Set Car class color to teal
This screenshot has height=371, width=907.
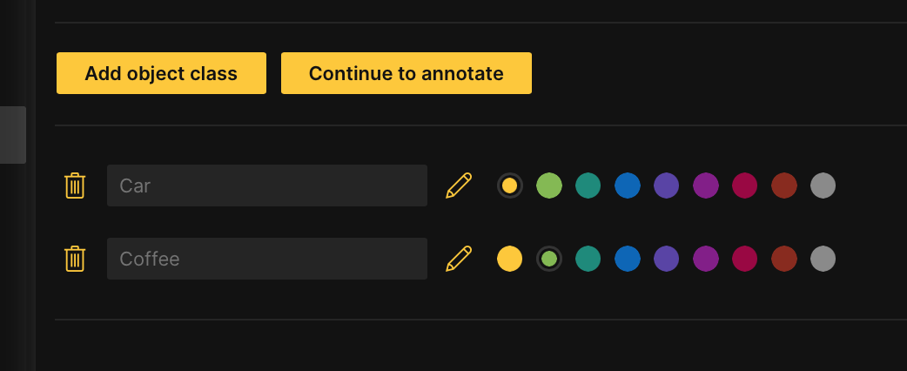[x=588, y=185]
